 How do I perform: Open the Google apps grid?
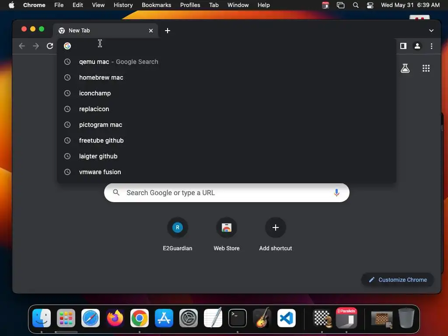coord(426,68)
